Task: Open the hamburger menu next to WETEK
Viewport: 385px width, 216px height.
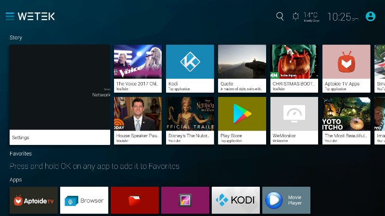Action: (10, 16)
